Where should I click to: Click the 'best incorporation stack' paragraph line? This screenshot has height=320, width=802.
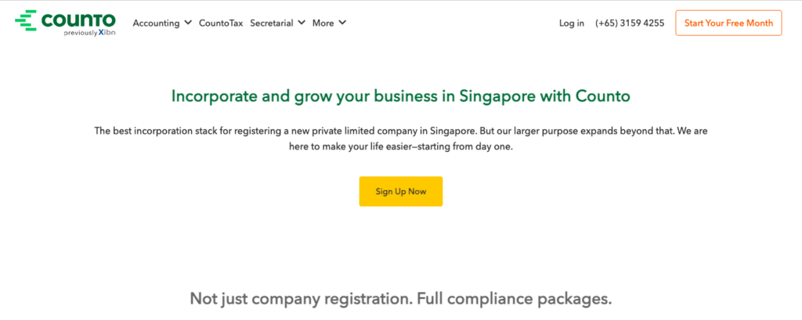pyautogui.click(x=400, y=131)
